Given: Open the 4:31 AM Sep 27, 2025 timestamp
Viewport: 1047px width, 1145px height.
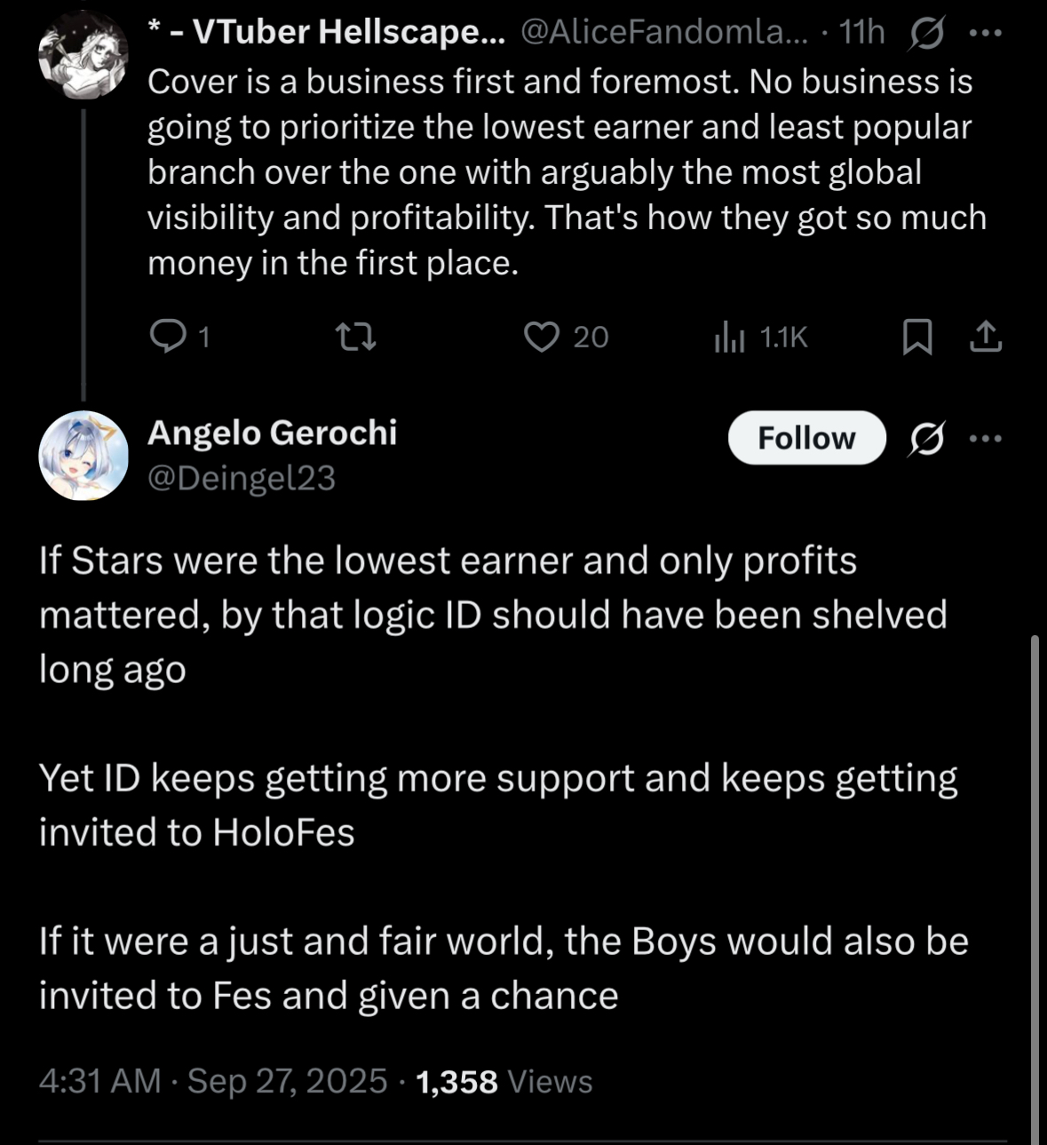Looking at the screenshot, I should point(213,1081).
